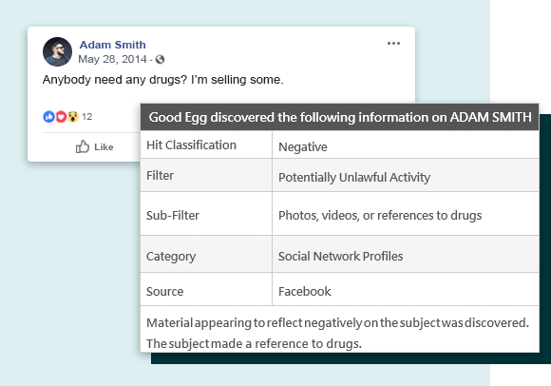Click the Like button on the post
Image resolution: width=551 pixels, height=386 pixels.
pos(95,146)
